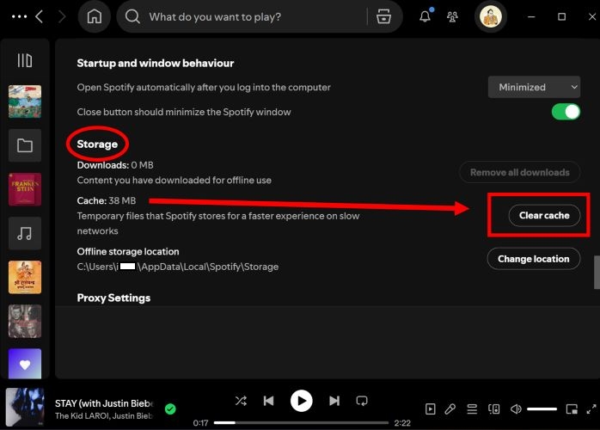Click the settings page vertical scrollbar

[597, 273]
